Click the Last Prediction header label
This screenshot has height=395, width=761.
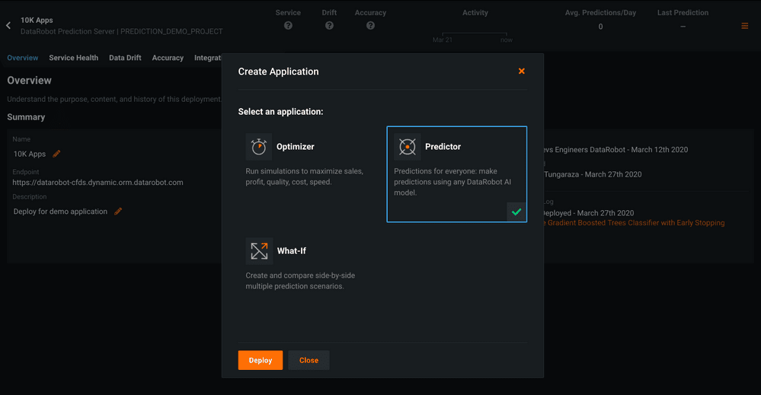(x=683, y=13)
